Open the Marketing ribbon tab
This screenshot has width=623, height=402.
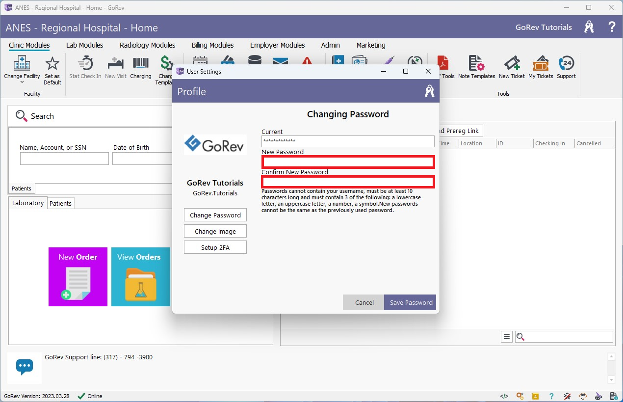(x=371, y=45)
